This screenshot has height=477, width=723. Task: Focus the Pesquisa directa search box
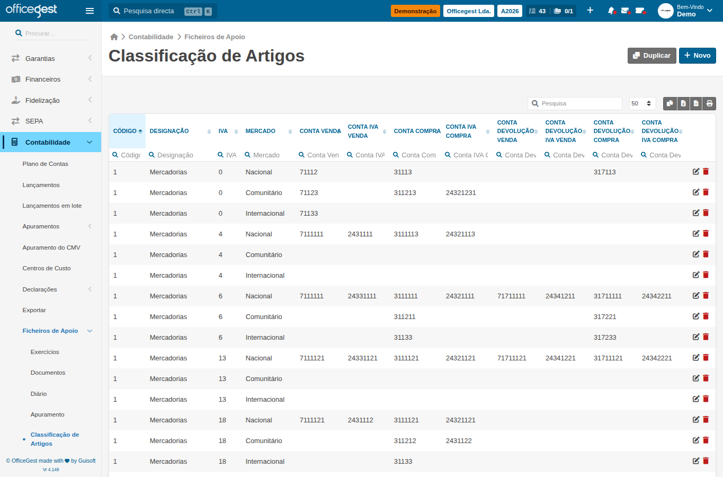click(163, 11)
